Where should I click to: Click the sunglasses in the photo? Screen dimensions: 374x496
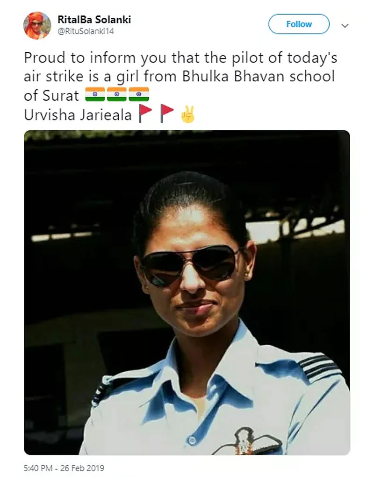(x=191, y=265)
